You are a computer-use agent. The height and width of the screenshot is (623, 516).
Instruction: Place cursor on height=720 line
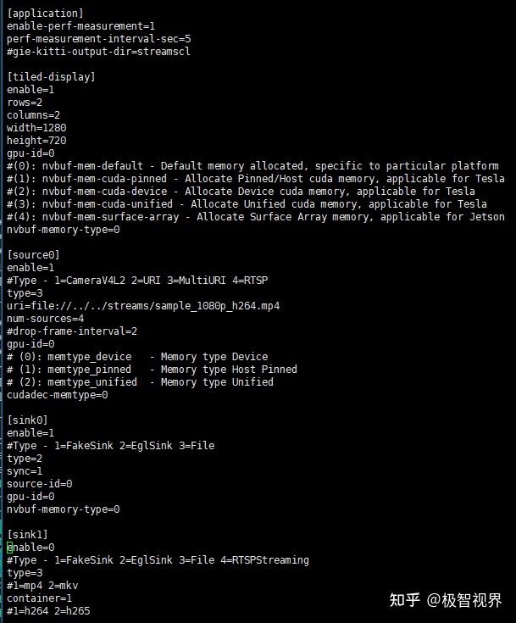pos(36,141)
